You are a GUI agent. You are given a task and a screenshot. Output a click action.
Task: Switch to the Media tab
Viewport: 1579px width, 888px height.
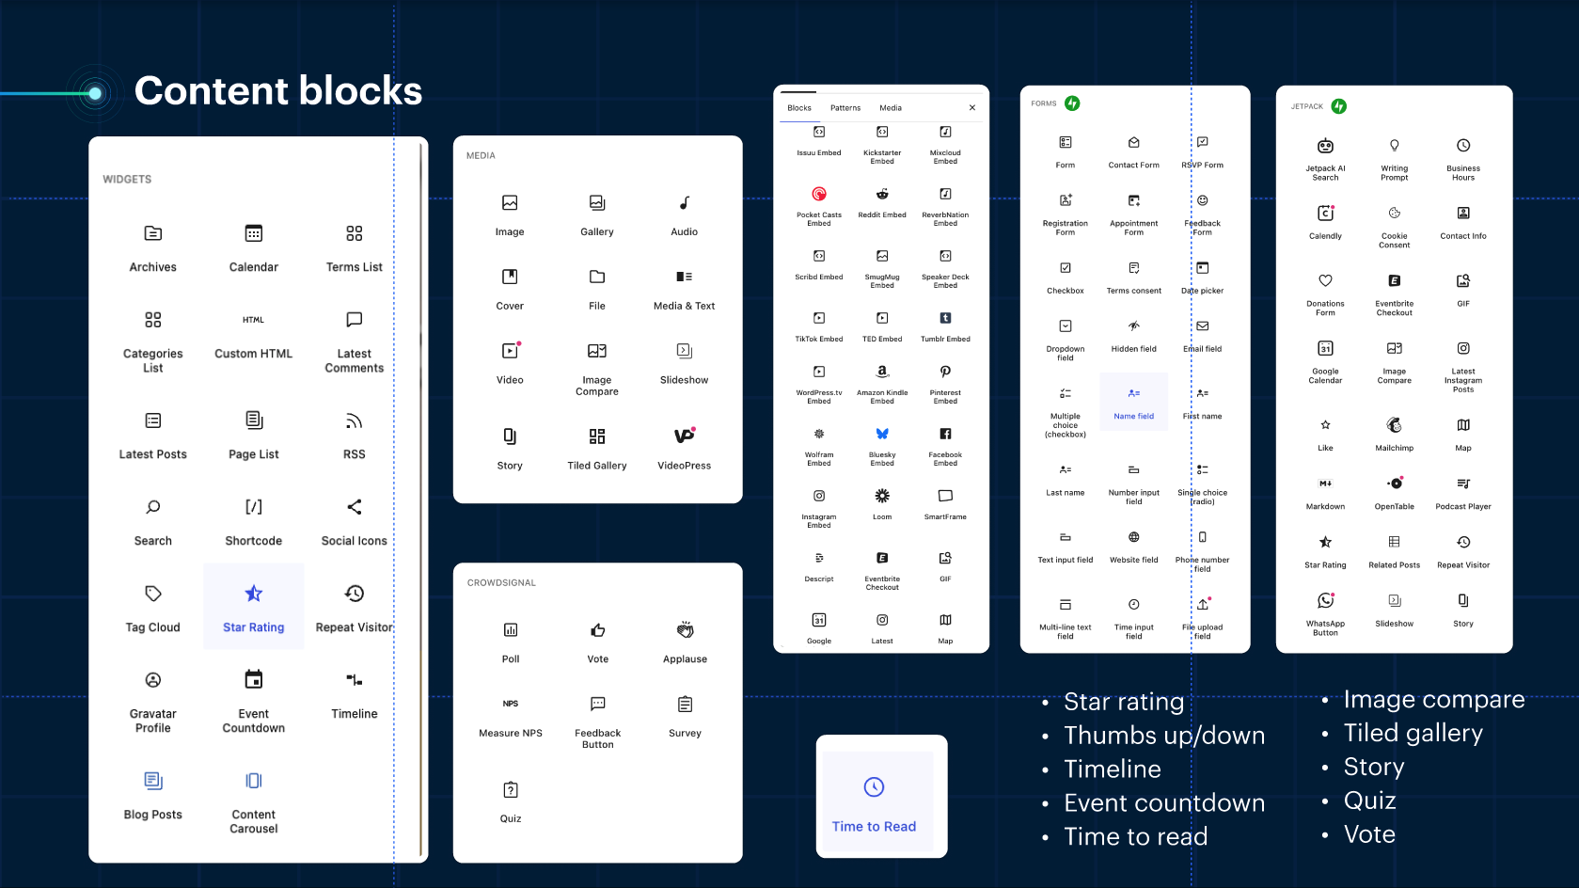point(891,108)
